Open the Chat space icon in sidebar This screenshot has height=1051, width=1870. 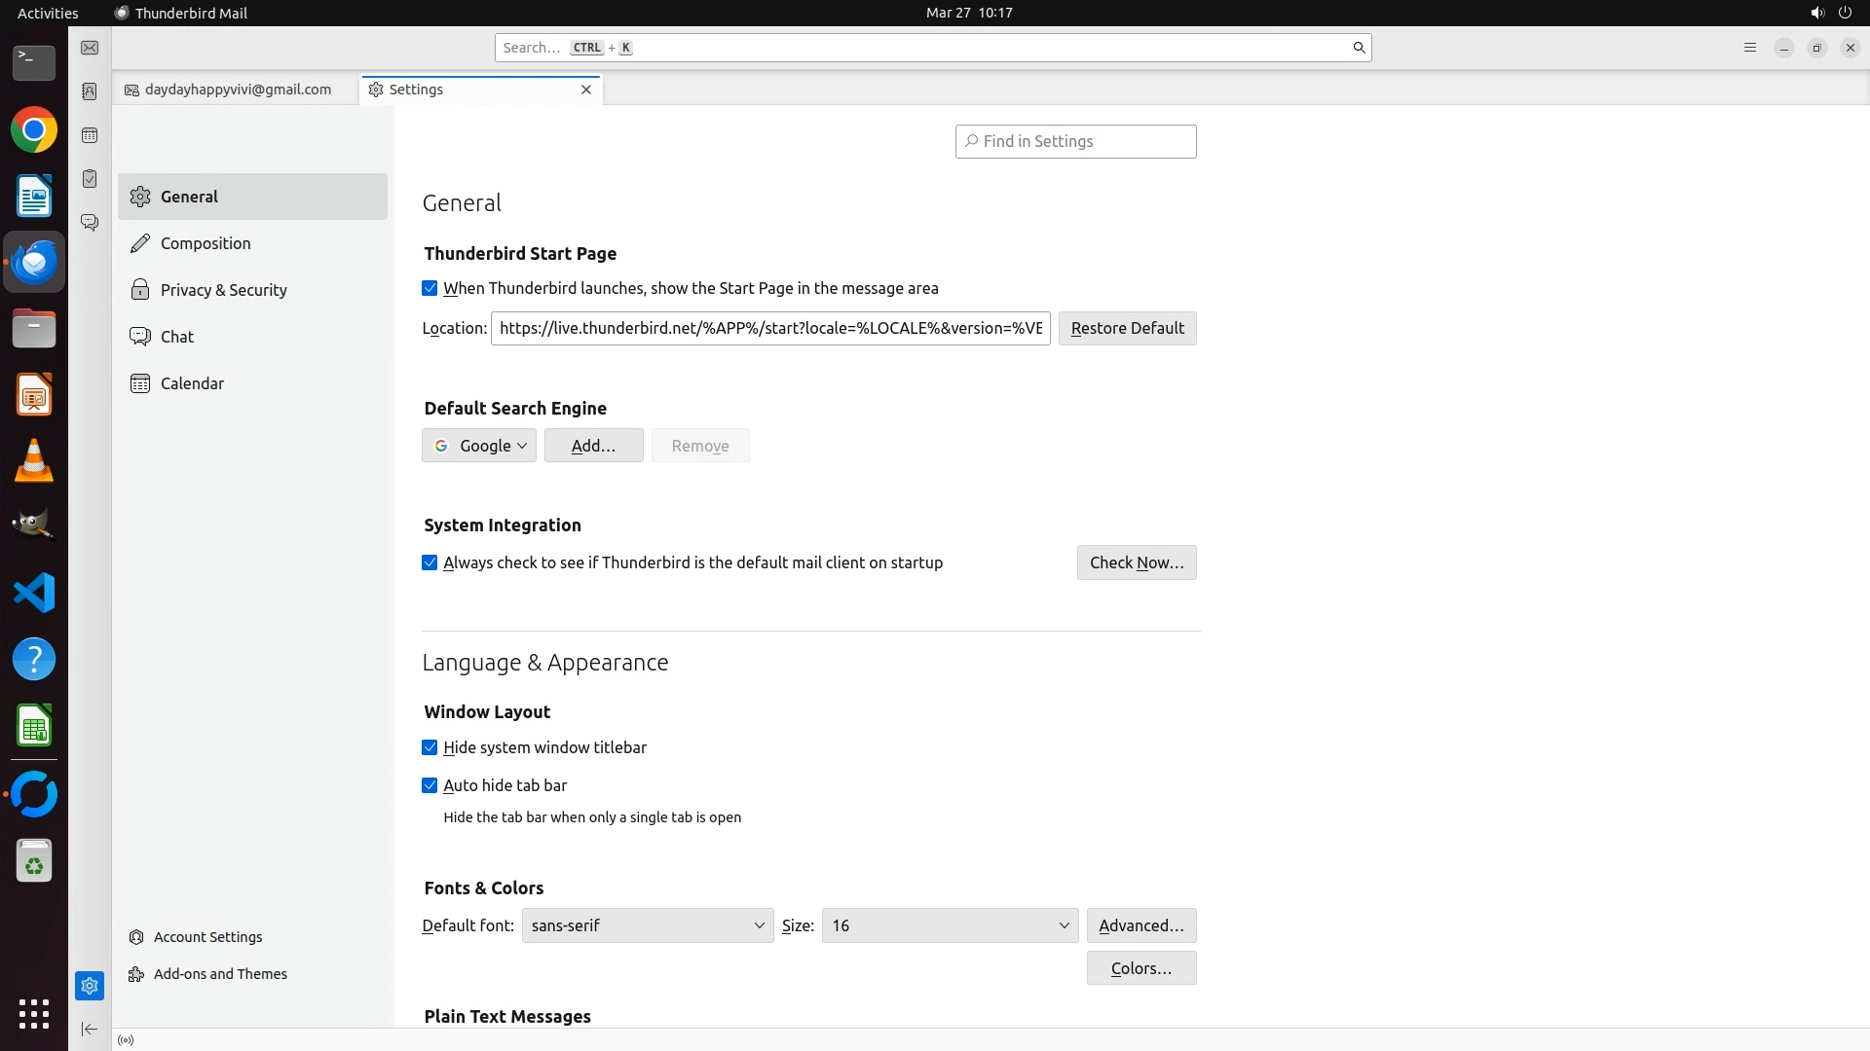point(90,223)
